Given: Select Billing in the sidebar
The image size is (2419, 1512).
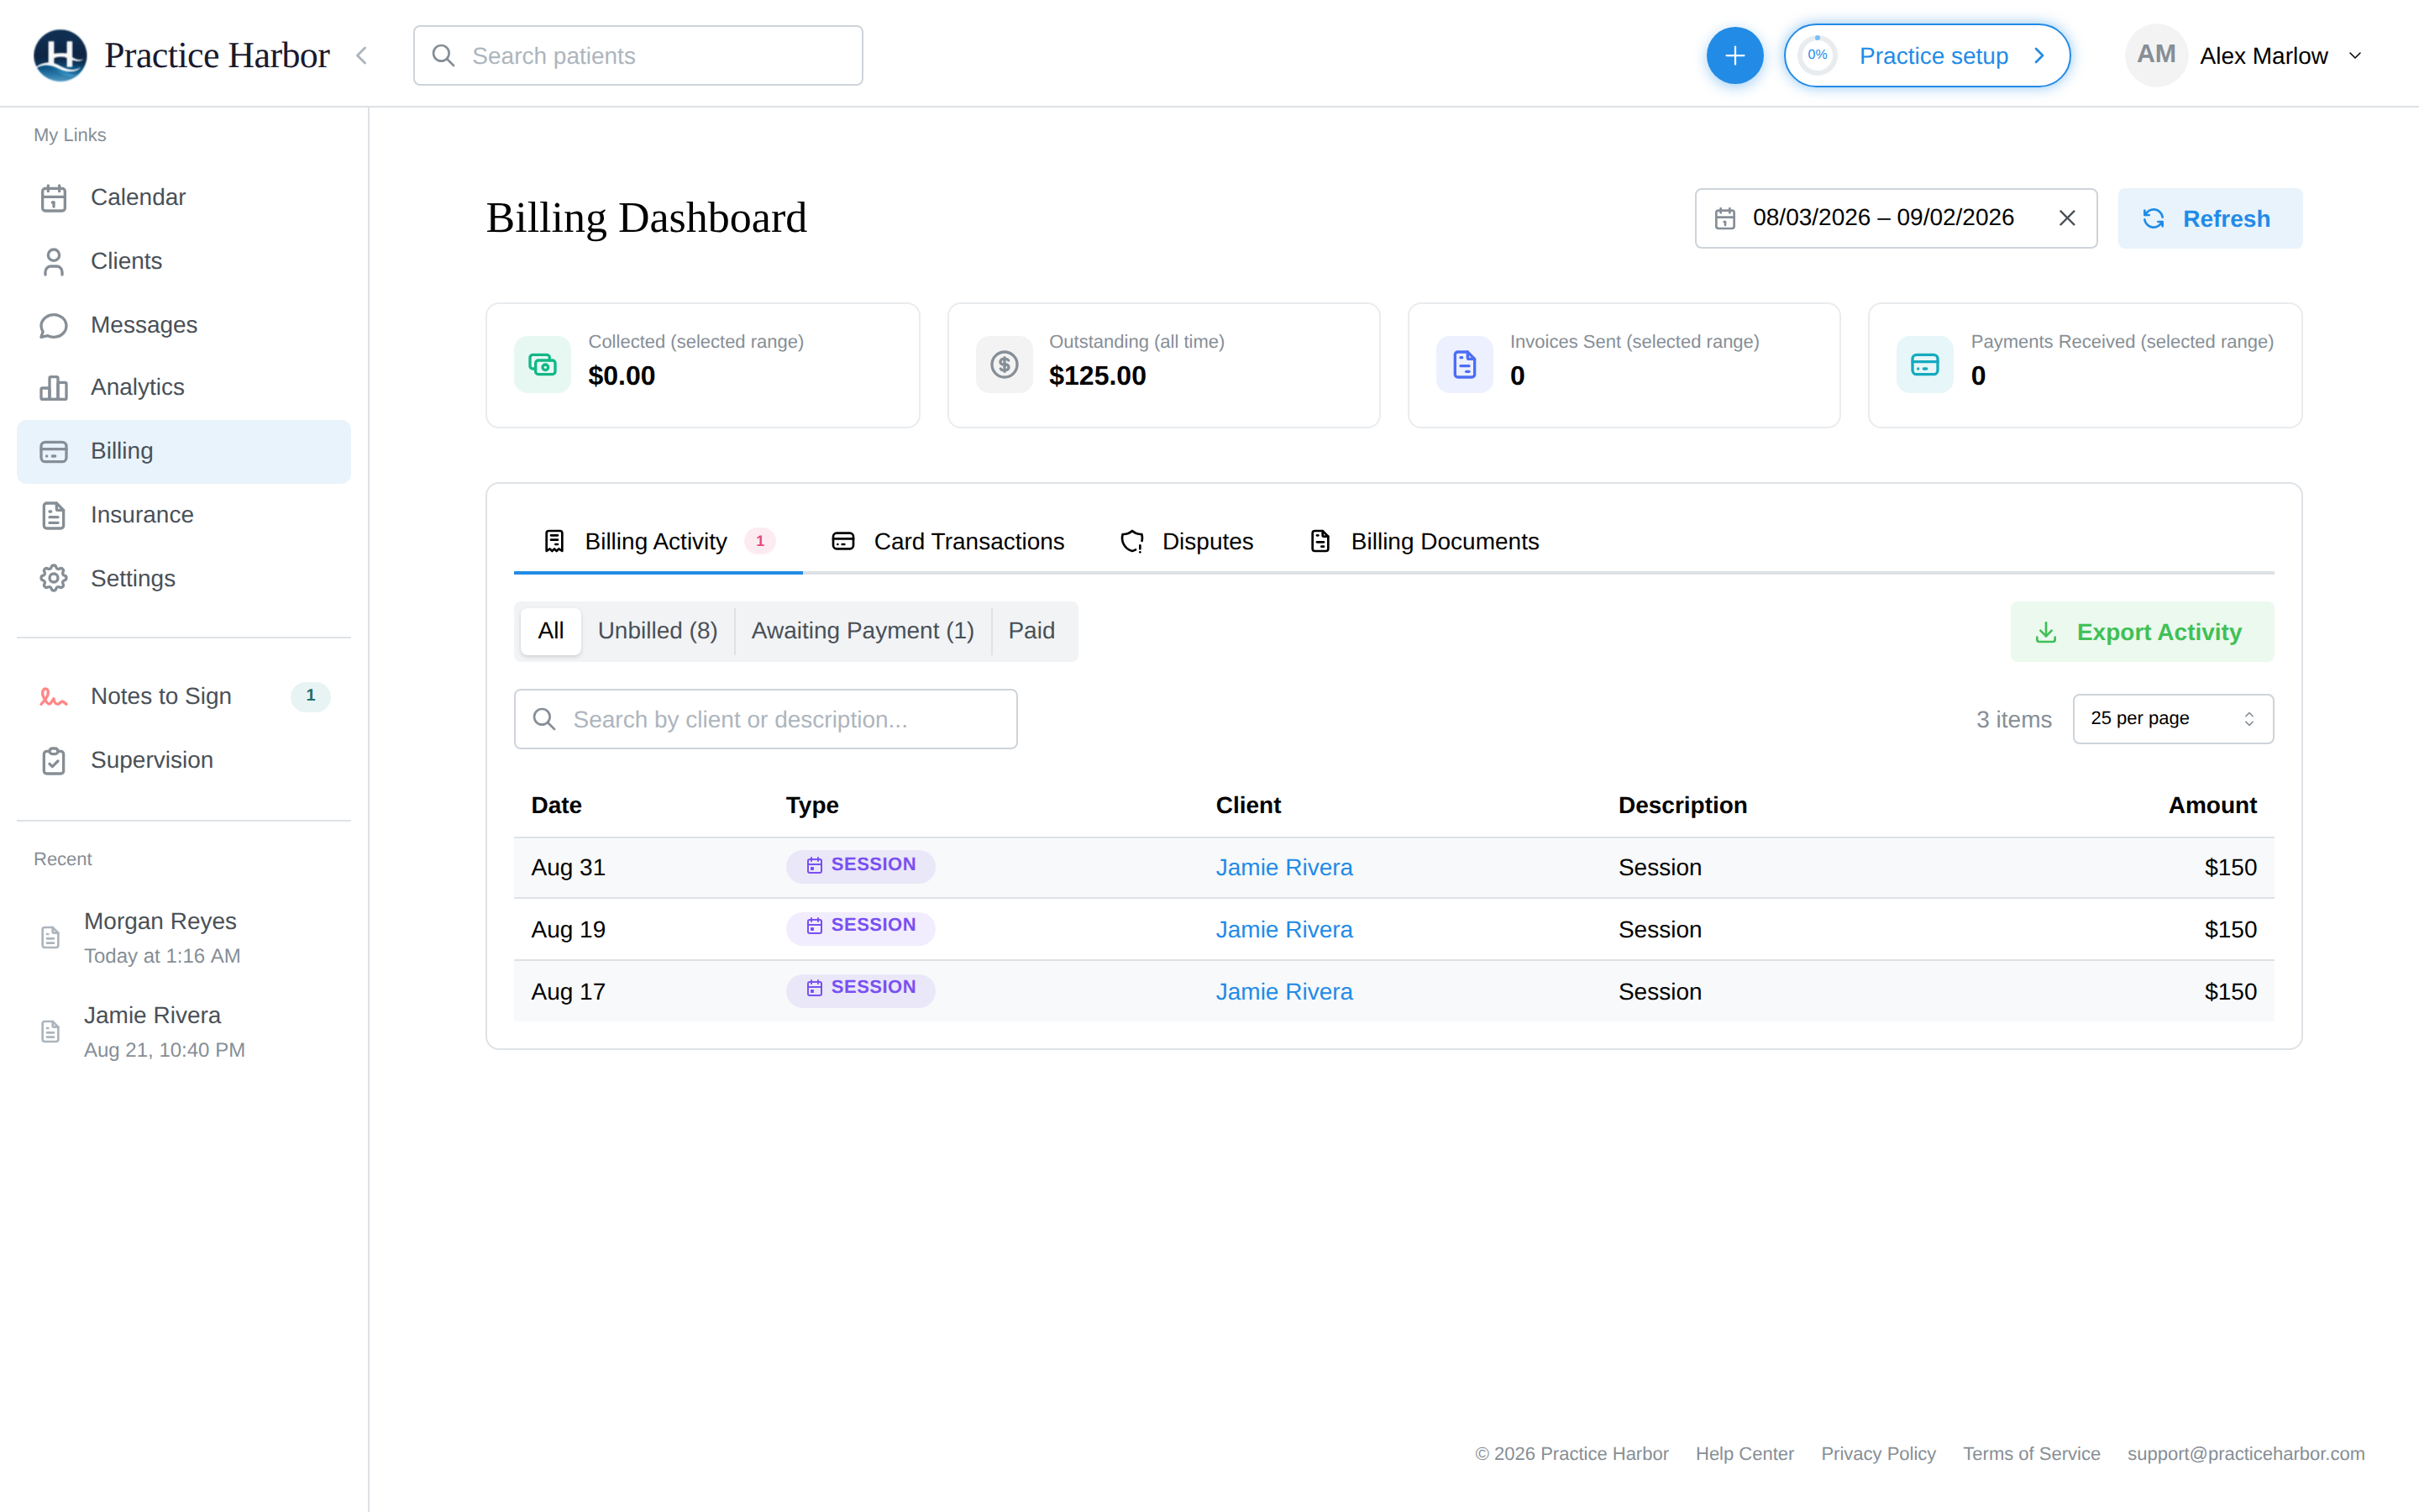Looking at the screenshot, I should tap(184, 451).
